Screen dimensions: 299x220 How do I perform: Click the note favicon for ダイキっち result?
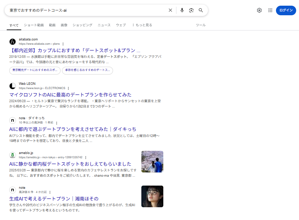pyautogui.click(x=13, y=120)
